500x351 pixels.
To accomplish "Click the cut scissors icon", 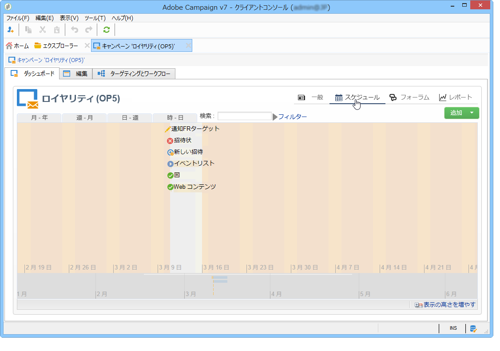I will (43, 30).
